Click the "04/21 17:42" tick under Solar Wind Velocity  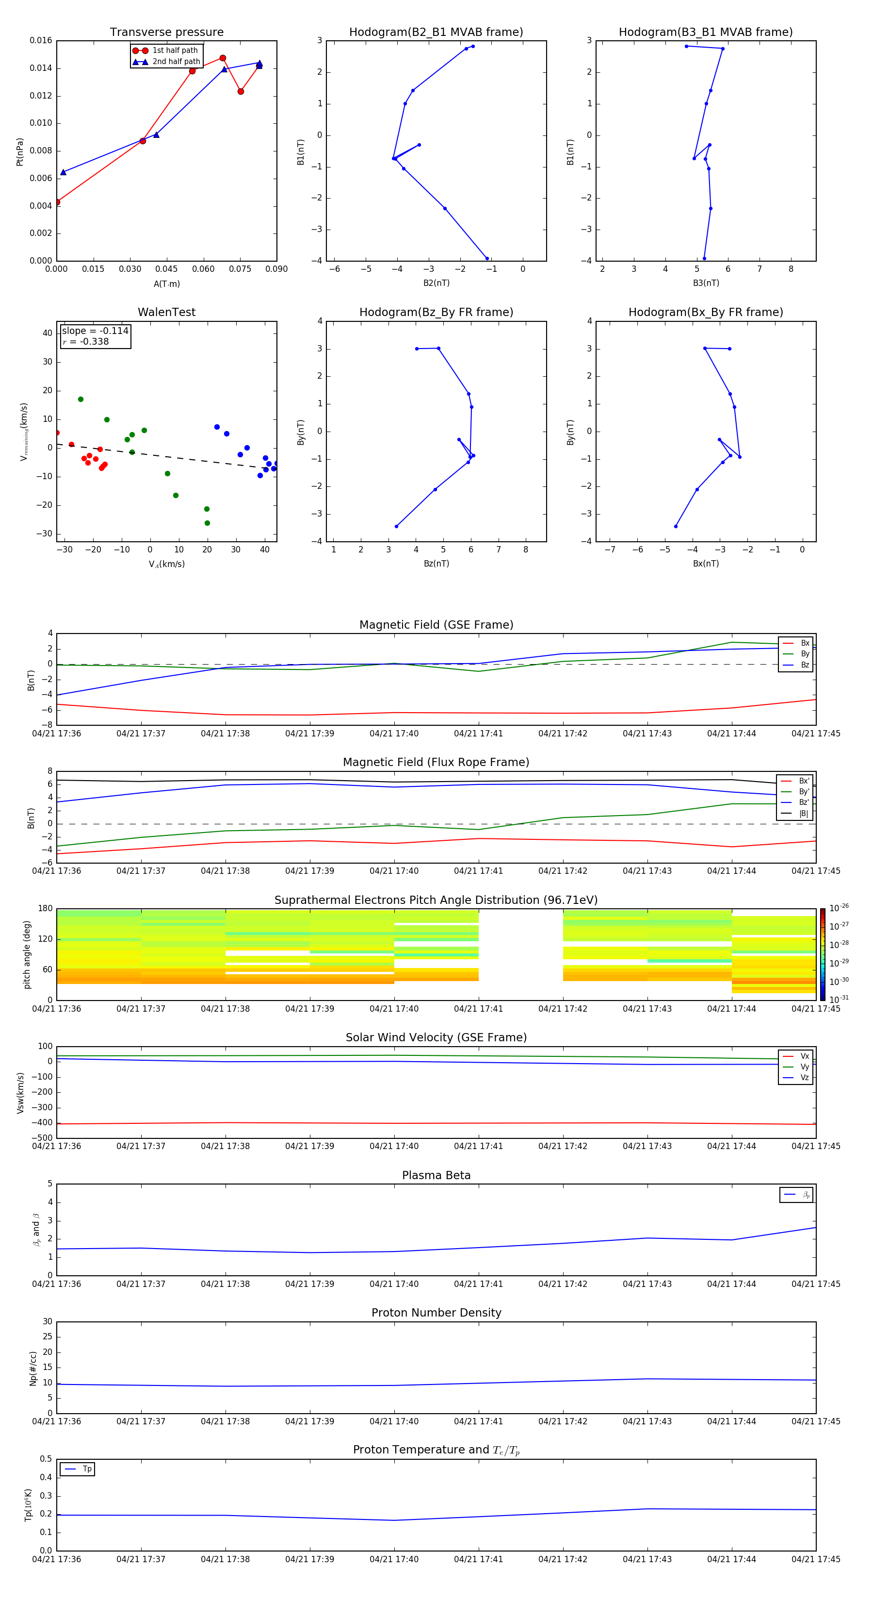563,1146
